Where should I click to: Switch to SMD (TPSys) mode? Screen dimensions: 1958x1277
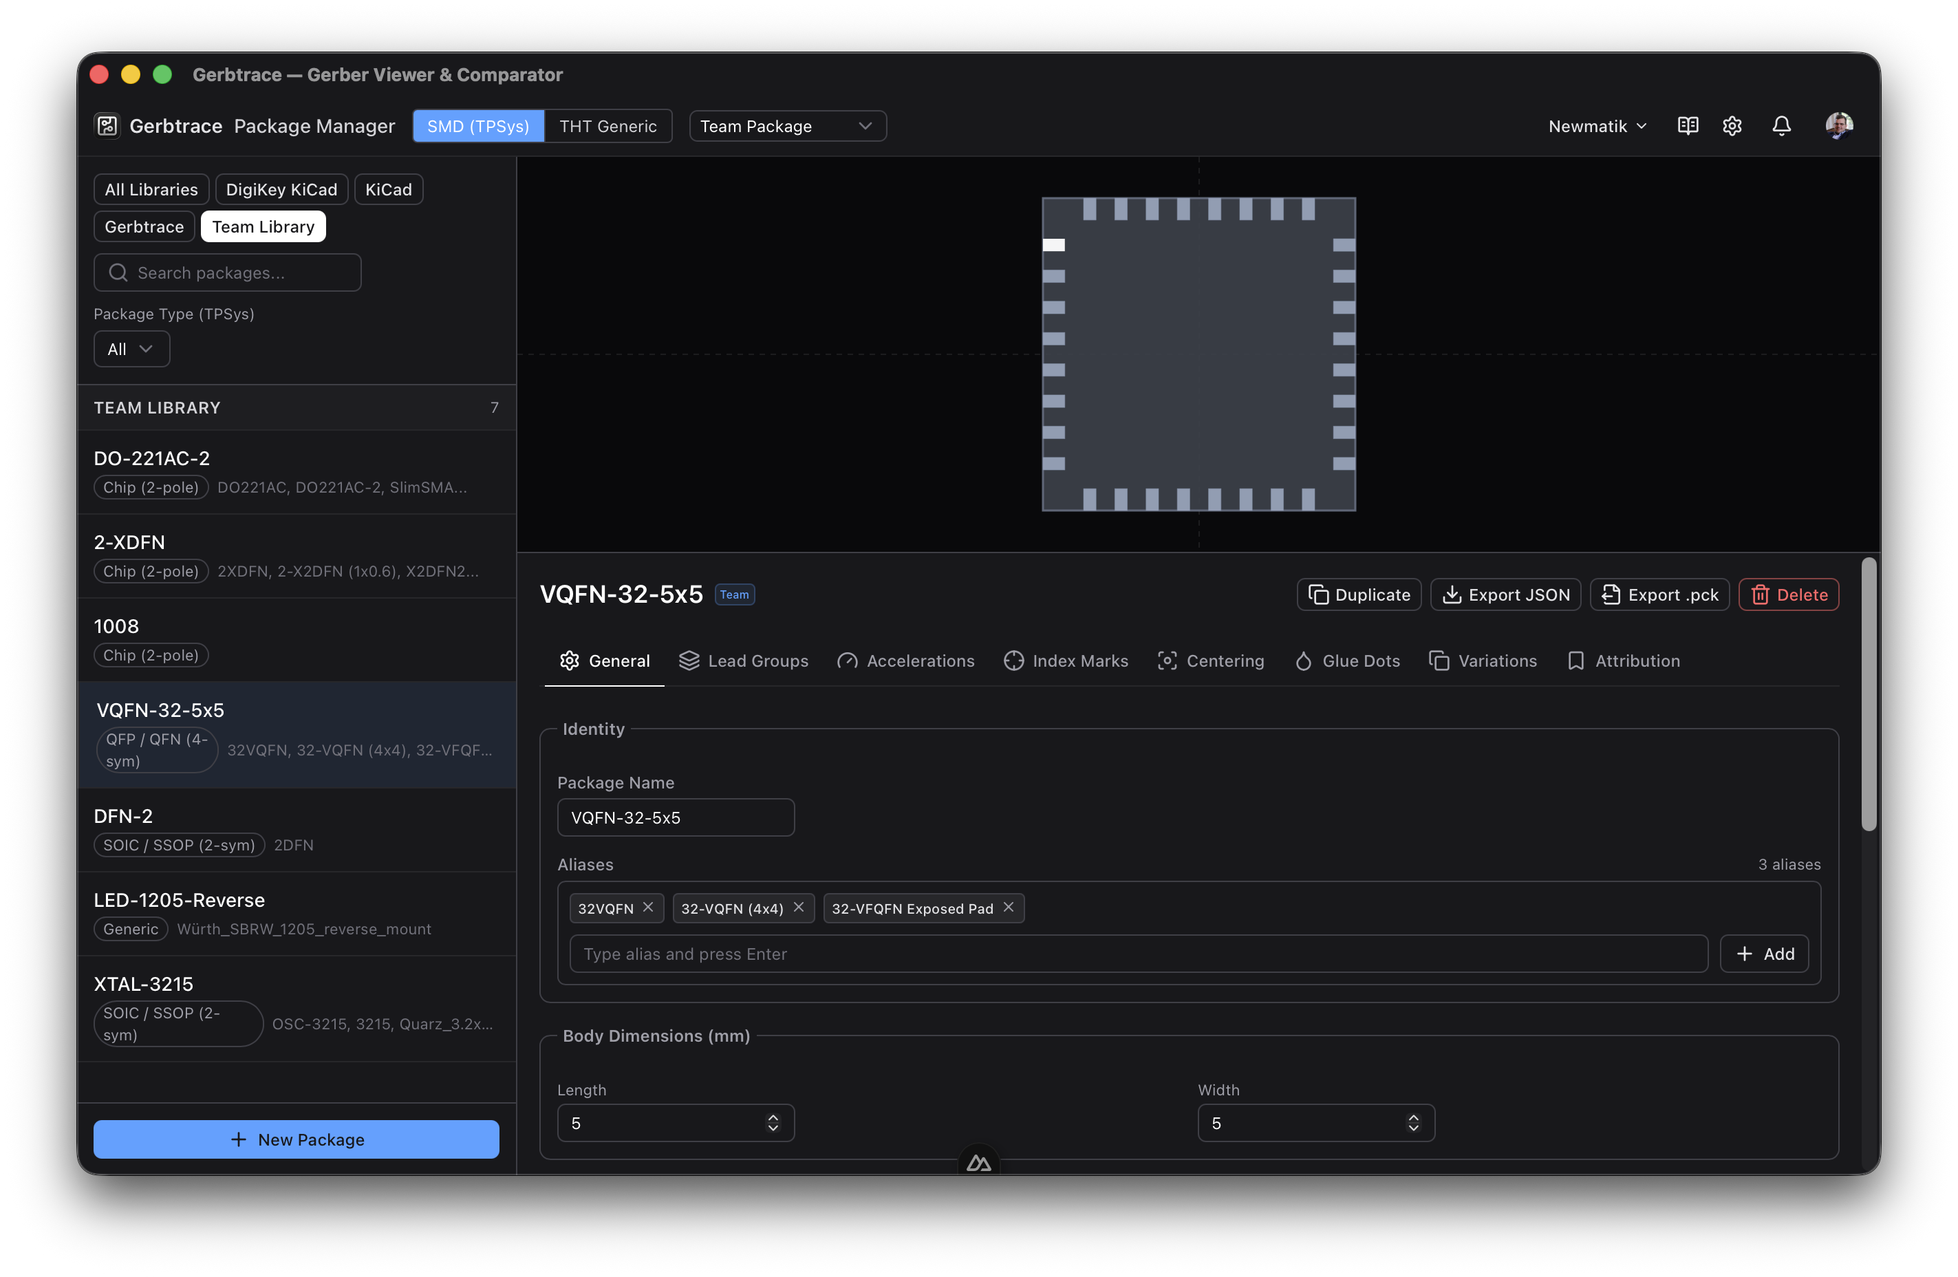point(478,126)
